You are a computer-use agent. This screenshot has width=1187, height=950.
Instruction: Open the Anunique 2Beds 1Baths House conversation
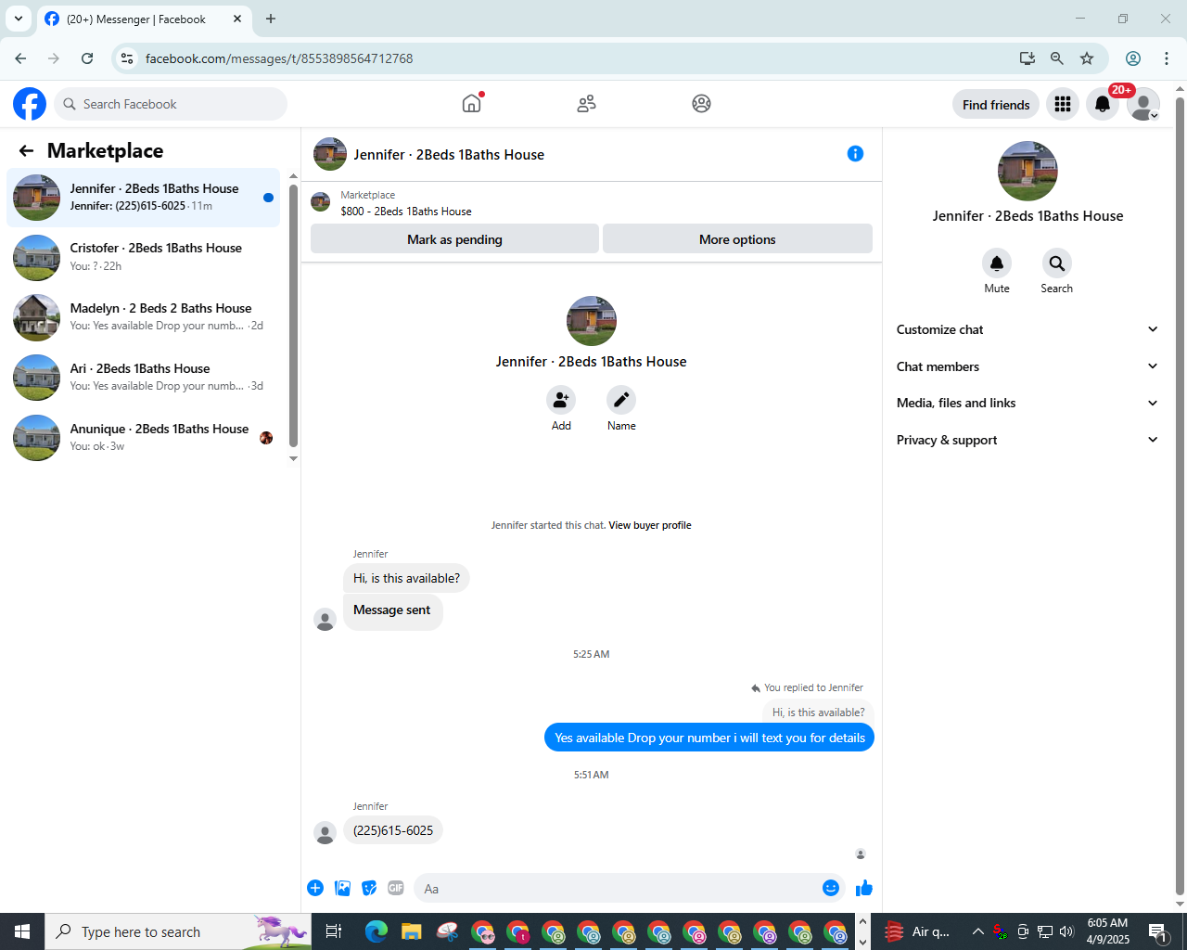pos(144,438)
